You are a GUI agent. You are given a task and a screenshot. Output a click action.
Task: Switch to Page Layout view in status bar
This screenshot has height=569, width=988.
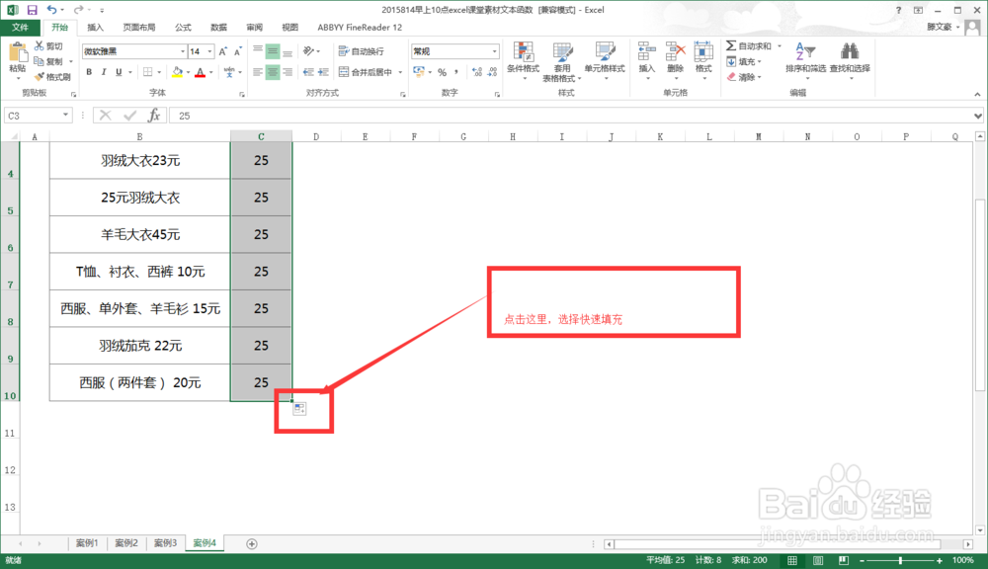[817, 560]
